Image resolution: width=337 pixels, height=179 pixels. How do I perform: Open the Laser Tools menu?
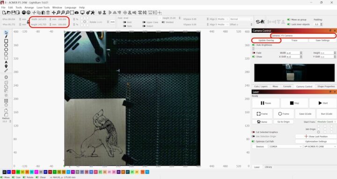[43, 7]
